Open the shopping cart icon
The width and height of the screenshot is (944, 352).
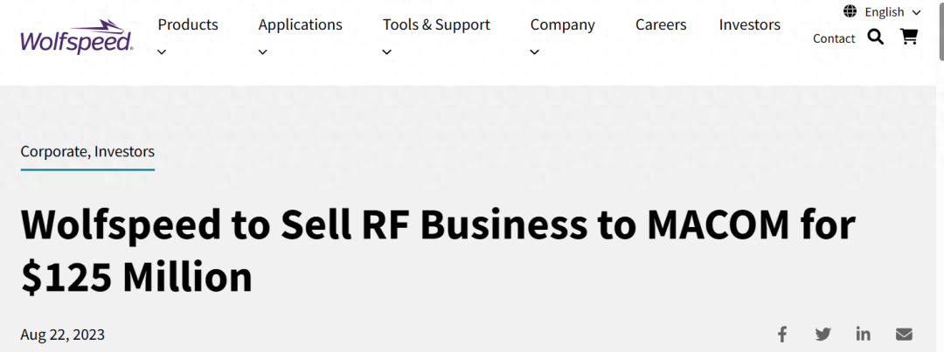coord(909,38)
